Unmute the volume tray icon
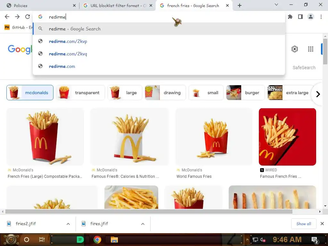328x246 pixels. (x=263, y=240)
